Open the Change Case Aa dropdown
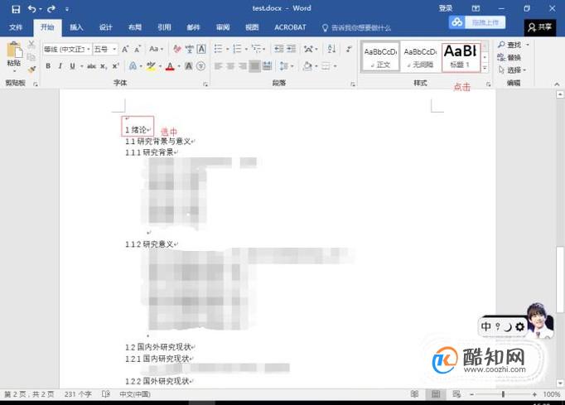565x405 pixels. pyautogui.click(x=157, y=49)
